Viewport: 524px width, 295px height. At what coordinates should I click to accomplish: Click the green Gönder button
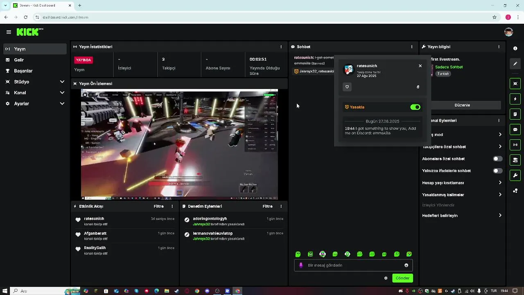pos(402,278)
